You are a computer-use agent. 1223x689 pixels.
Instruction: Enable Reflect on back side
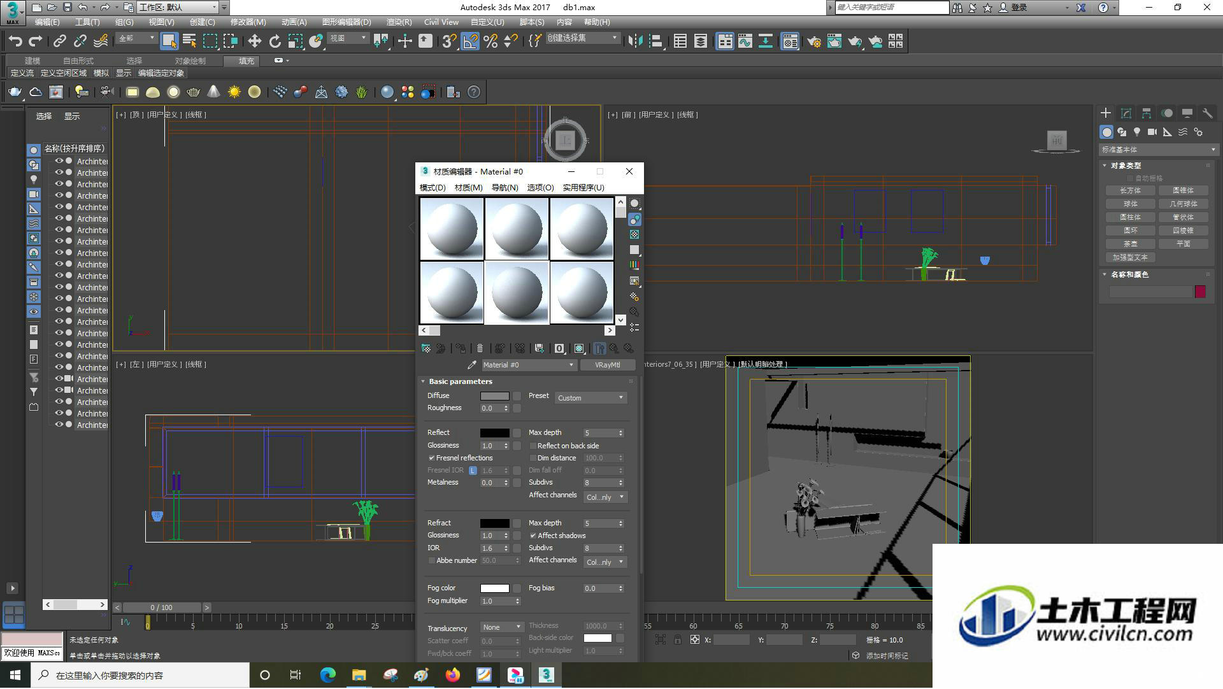533,446
